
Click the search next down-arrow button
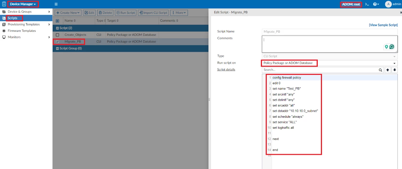pyautogui.click(x=395, y=70)
